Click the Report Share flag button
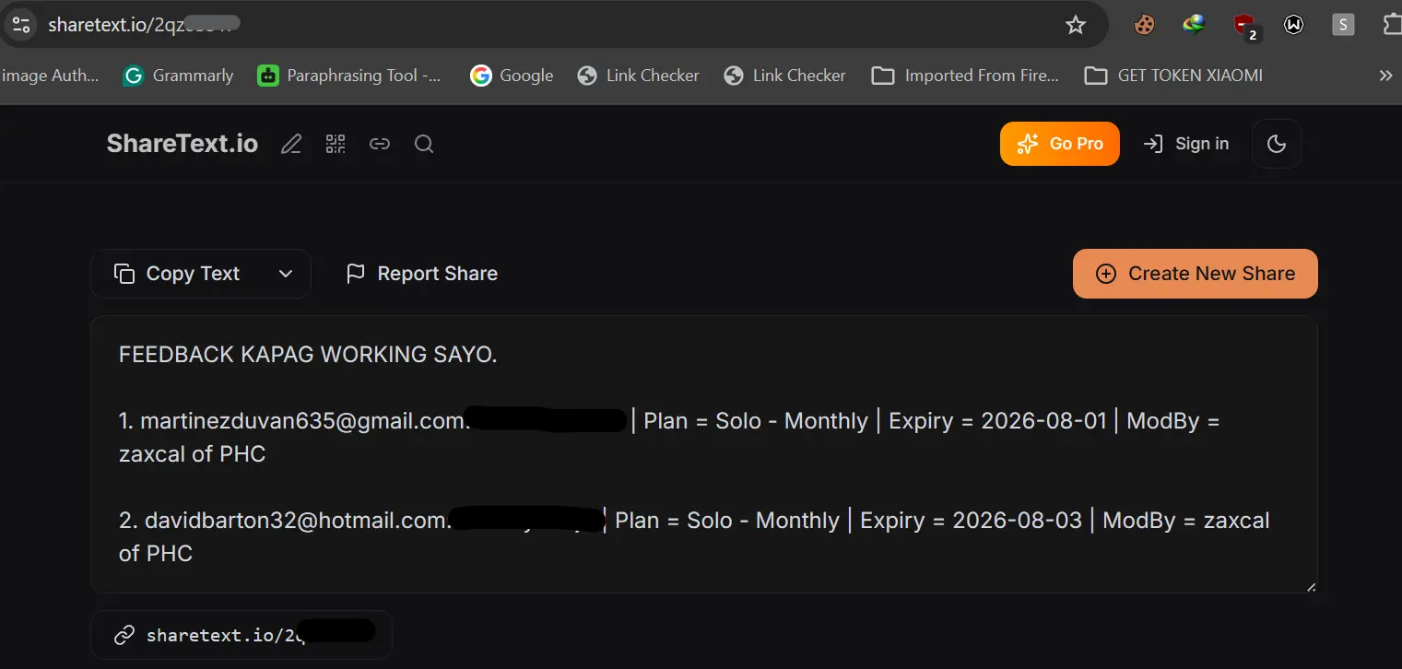The width and height of the screenshot is (1402, 669). point(421,274)
